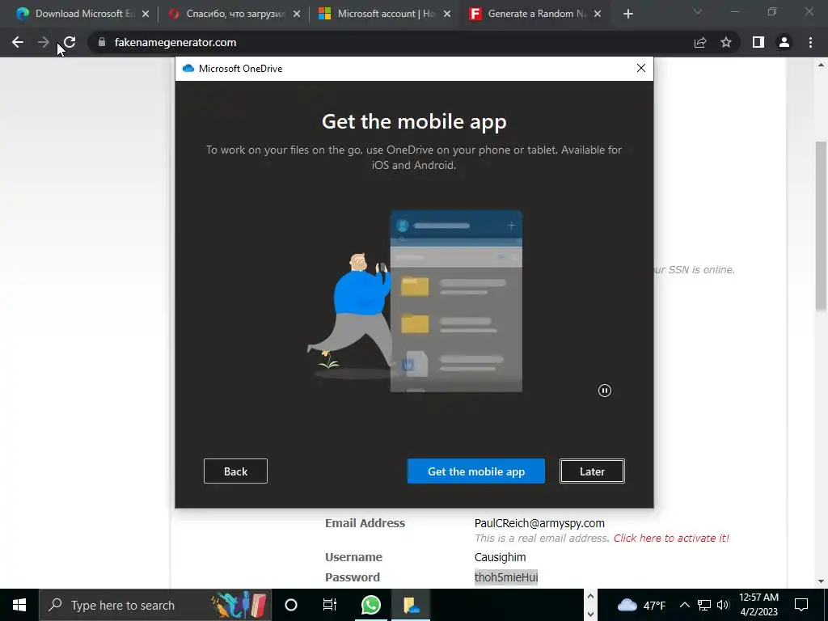Close the Microsoft account tab

click(447, 15)
